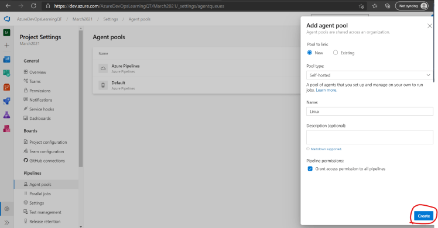
Task: Open Repos icon in left rail
Action: pyautogui.click(x=6, y=87)
